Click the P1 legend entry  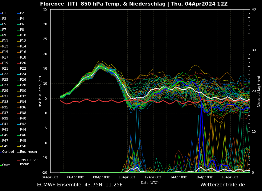3,13
